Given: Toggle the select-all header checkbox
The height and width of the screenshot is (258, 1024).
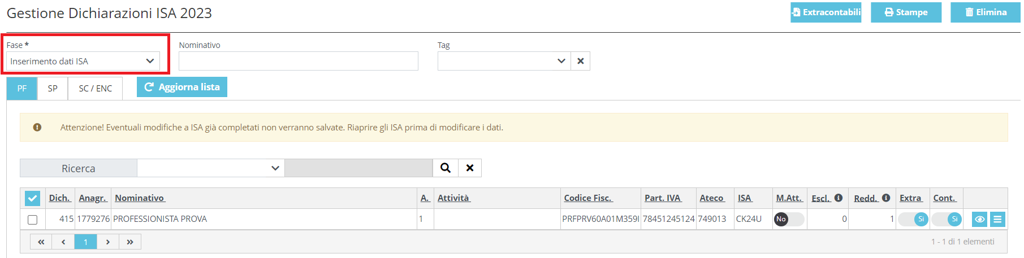Looking at the screenshot, I should pos(32,198).
